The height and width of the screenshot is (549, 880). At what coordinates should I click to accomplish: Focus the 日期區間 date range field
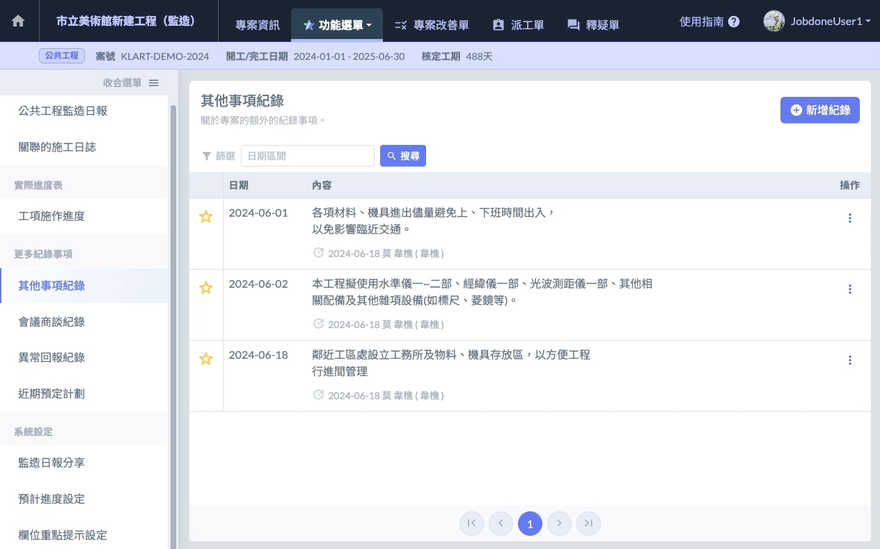tap(307, 156)
